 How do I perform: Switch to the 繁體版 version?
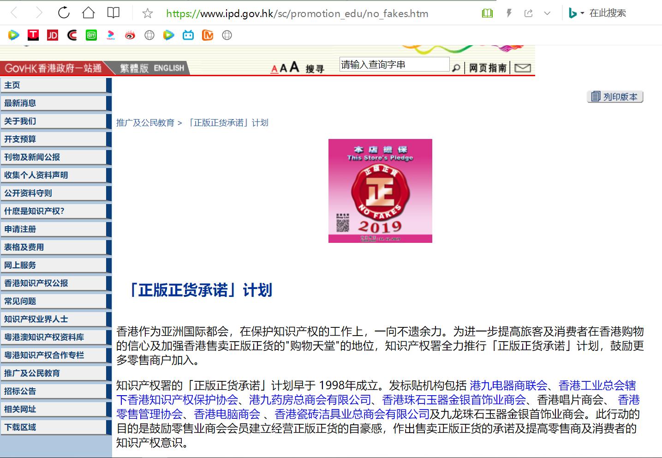click(135, 68)
